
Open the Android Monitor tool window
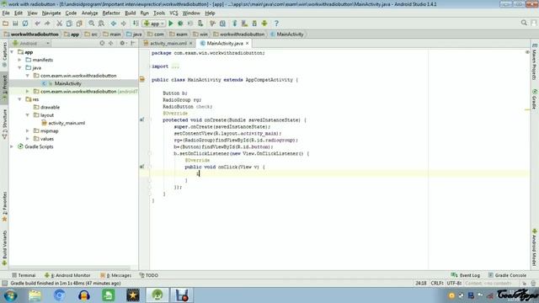[67, 275]
